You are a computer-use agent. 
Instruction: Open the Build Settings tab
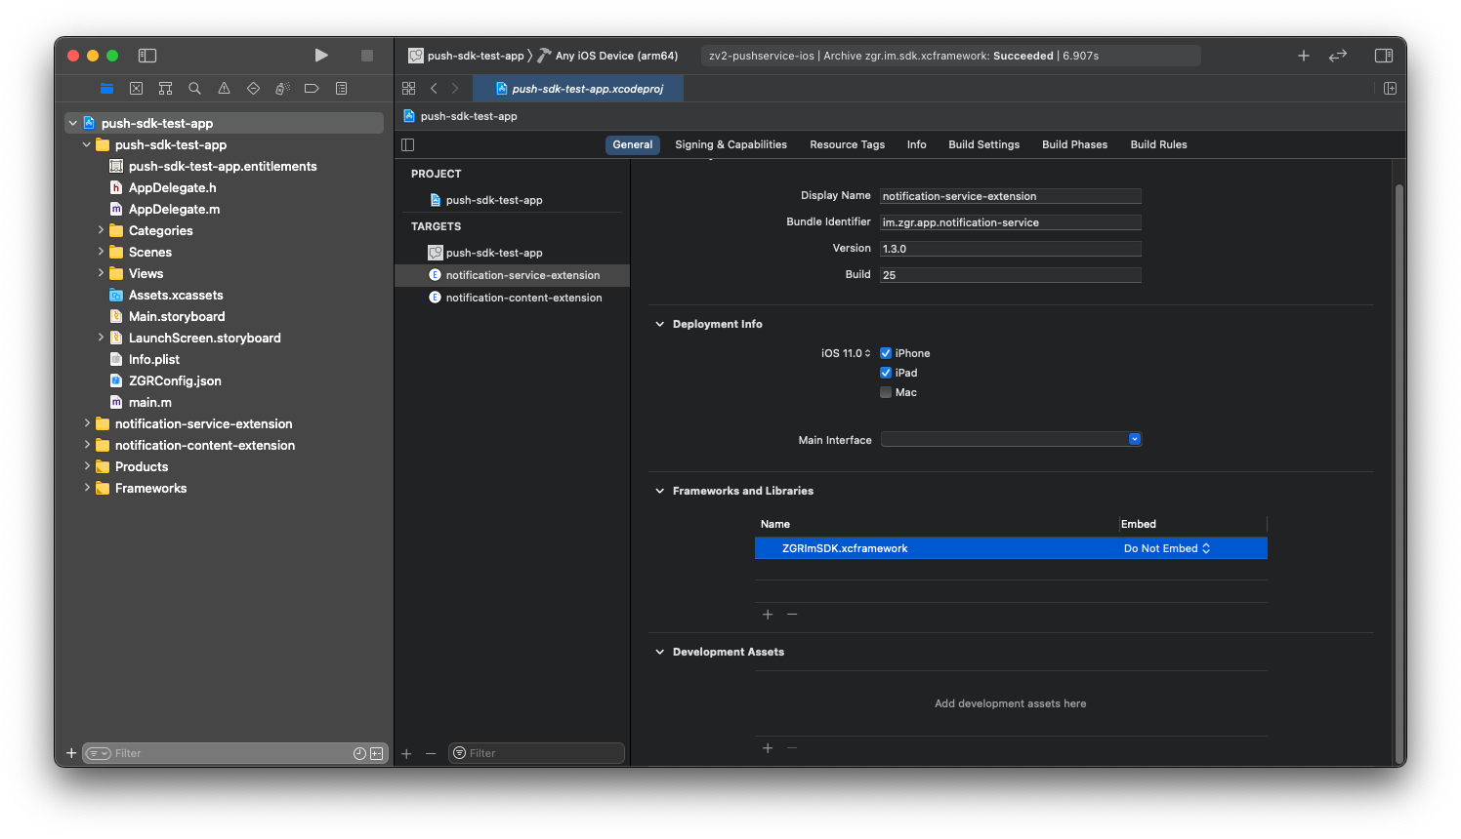[983, 145]
